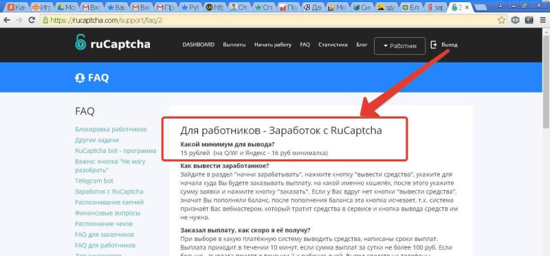The width and height of the screenshot is (550, 256).
Task: Open Блокировка работников FAQ link
Action: click(x=111, y=129)
